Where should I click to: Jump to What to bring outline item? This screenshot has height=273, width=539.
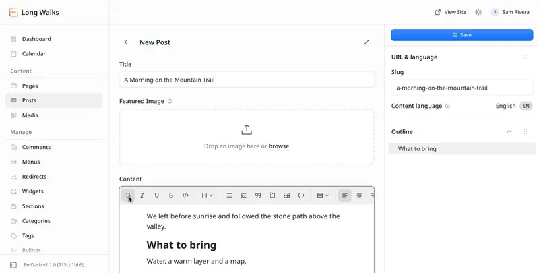462,148
